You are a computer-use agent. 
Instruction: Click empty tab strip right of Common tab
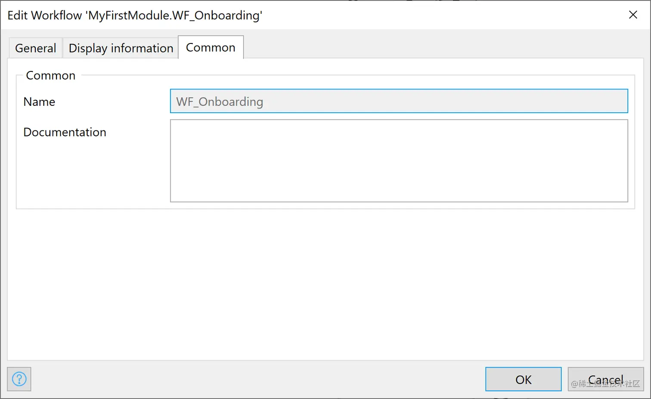point(431,46)
